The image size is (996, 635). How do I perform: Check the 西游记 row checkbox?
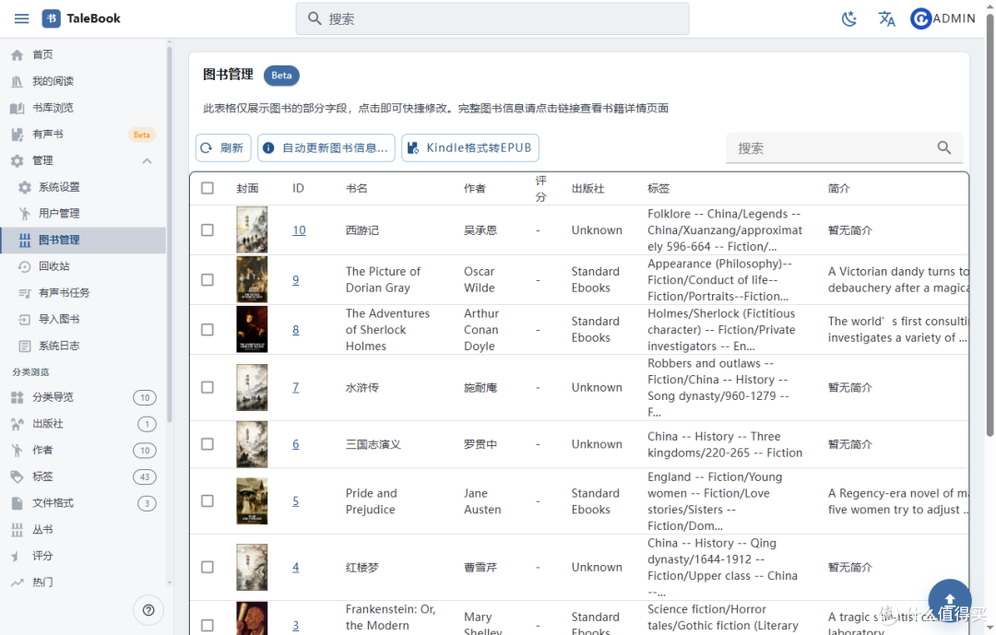point(207,229)
